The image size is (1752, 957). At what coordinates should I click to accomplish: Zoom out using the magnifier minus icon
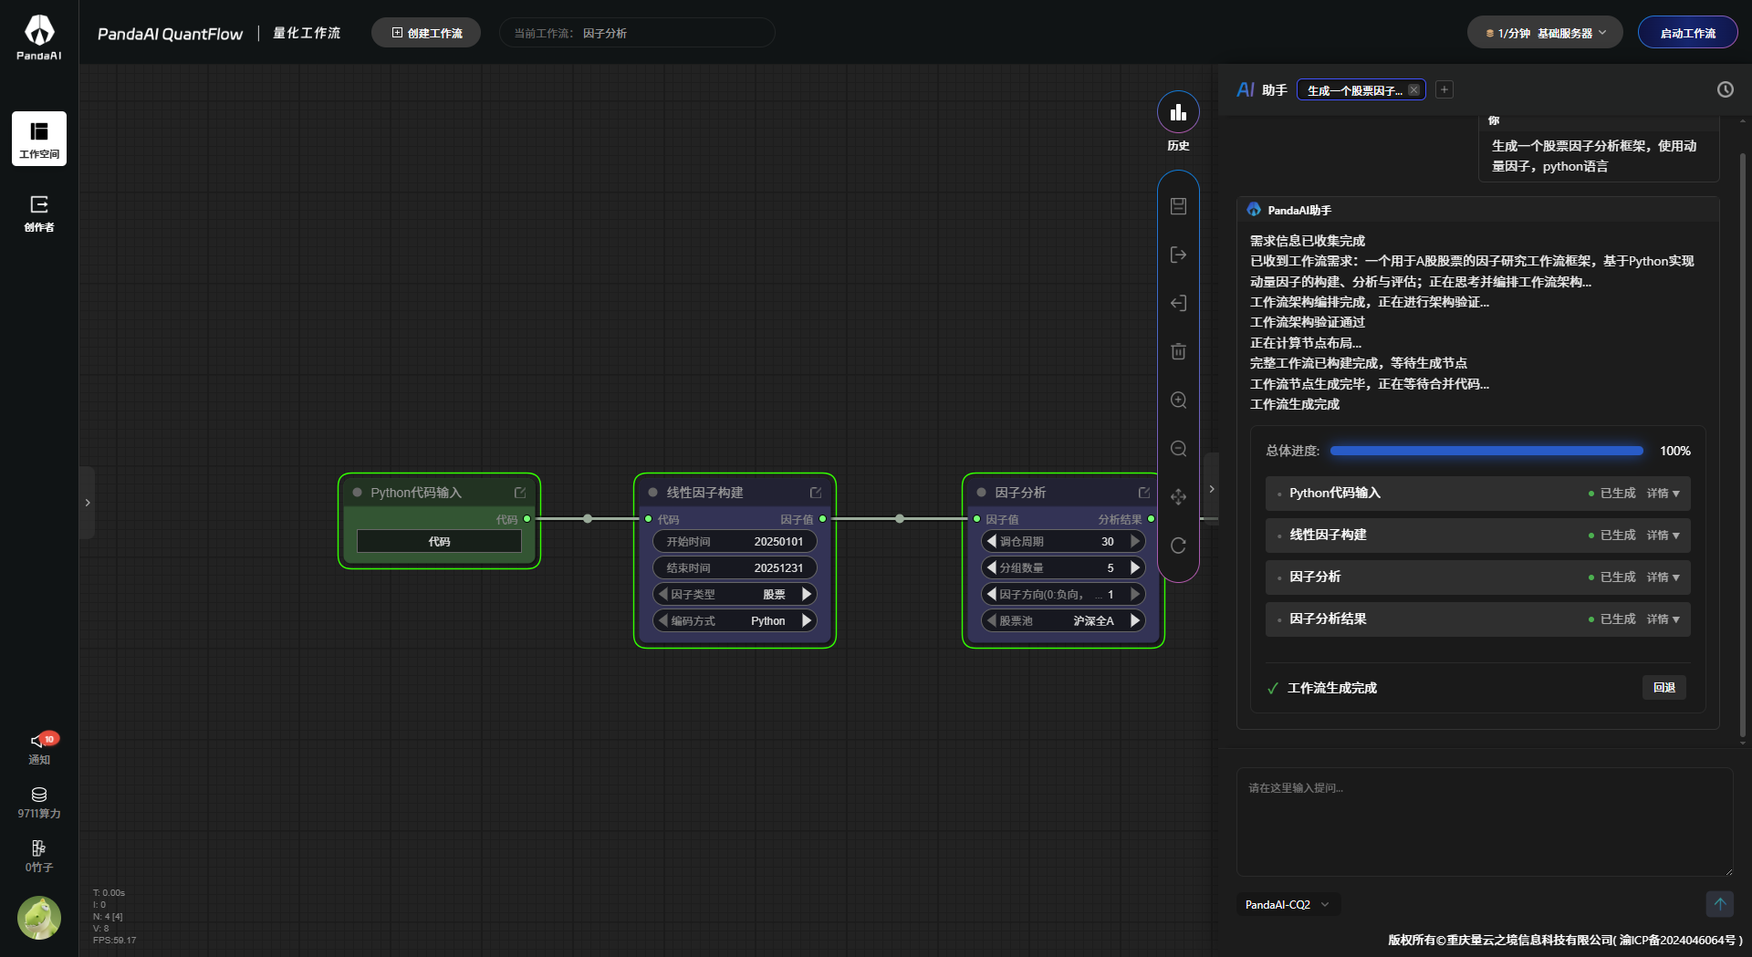pos(1178,448)
